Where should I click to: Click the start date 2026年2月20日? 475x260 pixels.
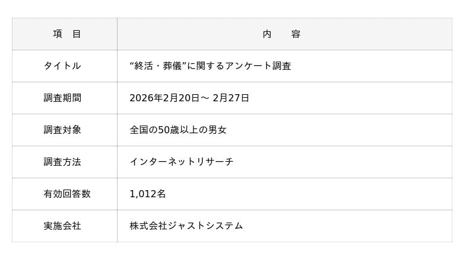(164, 98)
